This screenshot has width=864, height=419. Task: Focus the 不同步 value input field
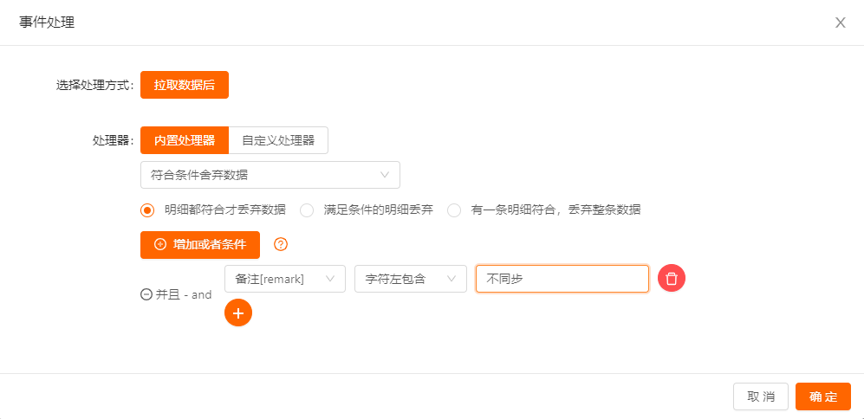coord(562,279)
